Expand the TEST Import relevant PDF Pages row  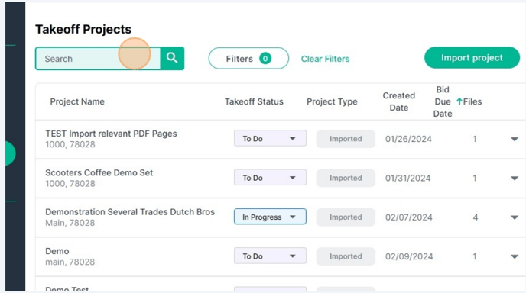coord(515,139)
